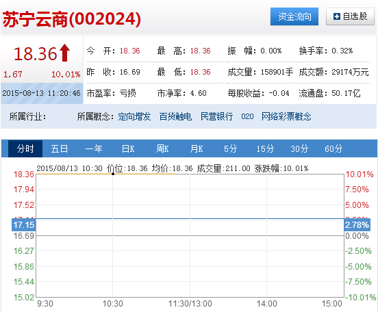The image size is (378, 312).
Task: Click the 15.02 y-axis price label
Action: tap(23, 298)
